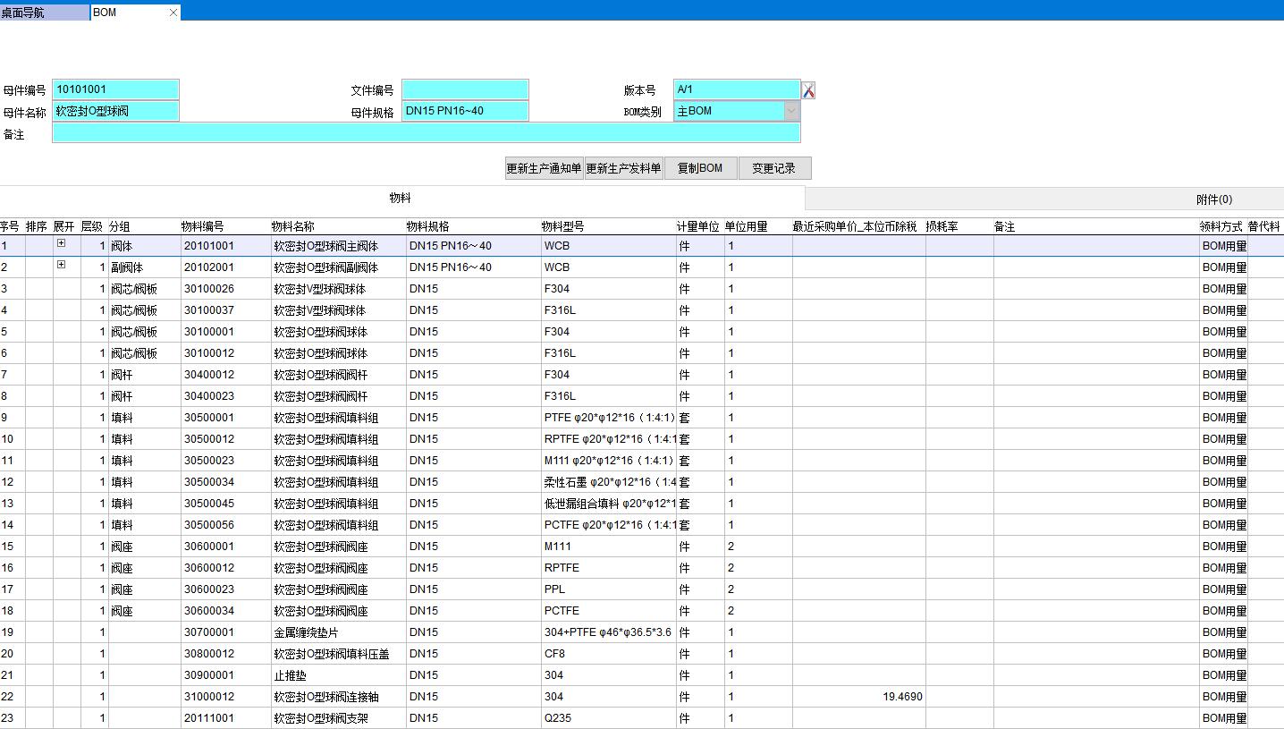This screenshot has width=1284, height=729.
Task: Open the BOM类别 dropdown
Action: (x=790, y=111)
